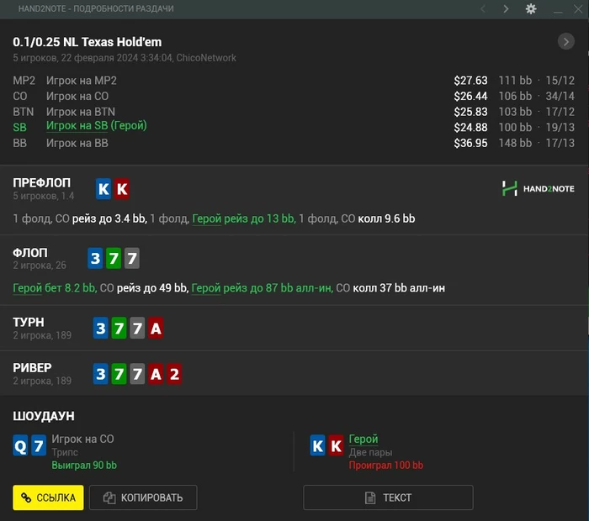Click the green 7 card on the flop

[114, 258]
